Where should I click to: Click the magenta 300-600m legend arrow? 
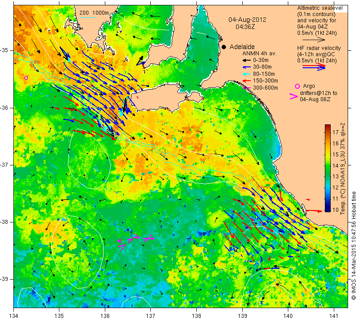click(246, 87)
